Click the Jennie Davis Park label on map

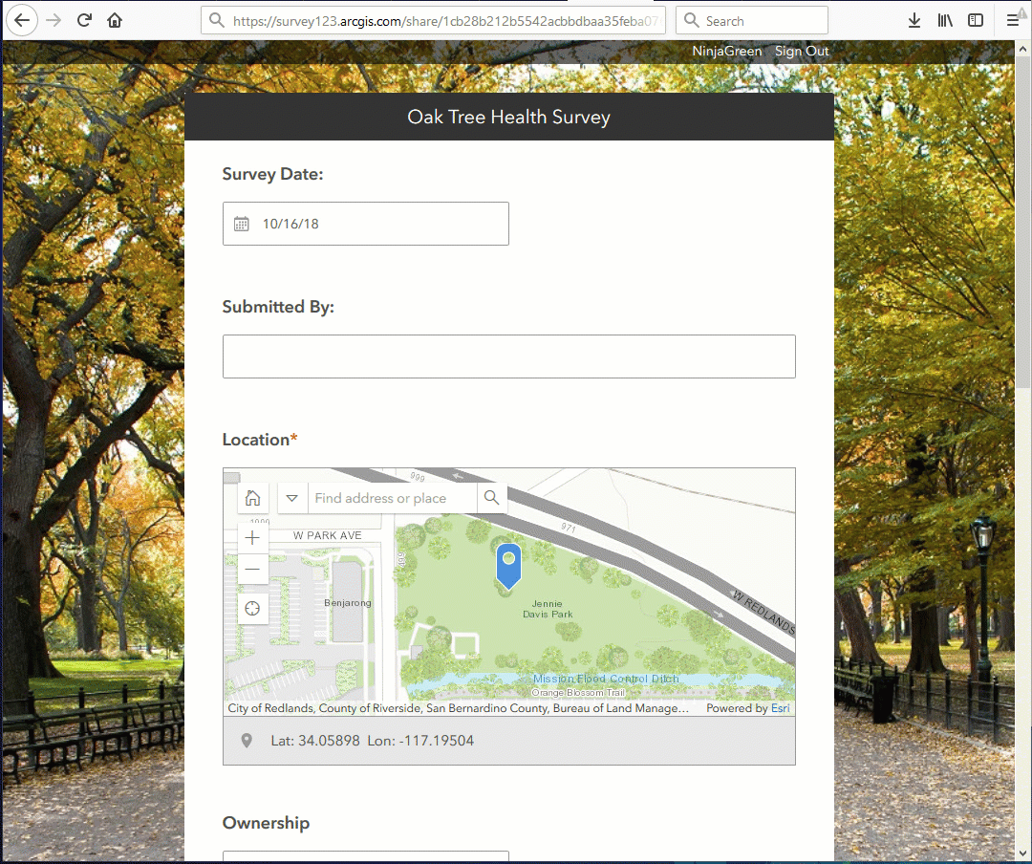coord(548,609)
